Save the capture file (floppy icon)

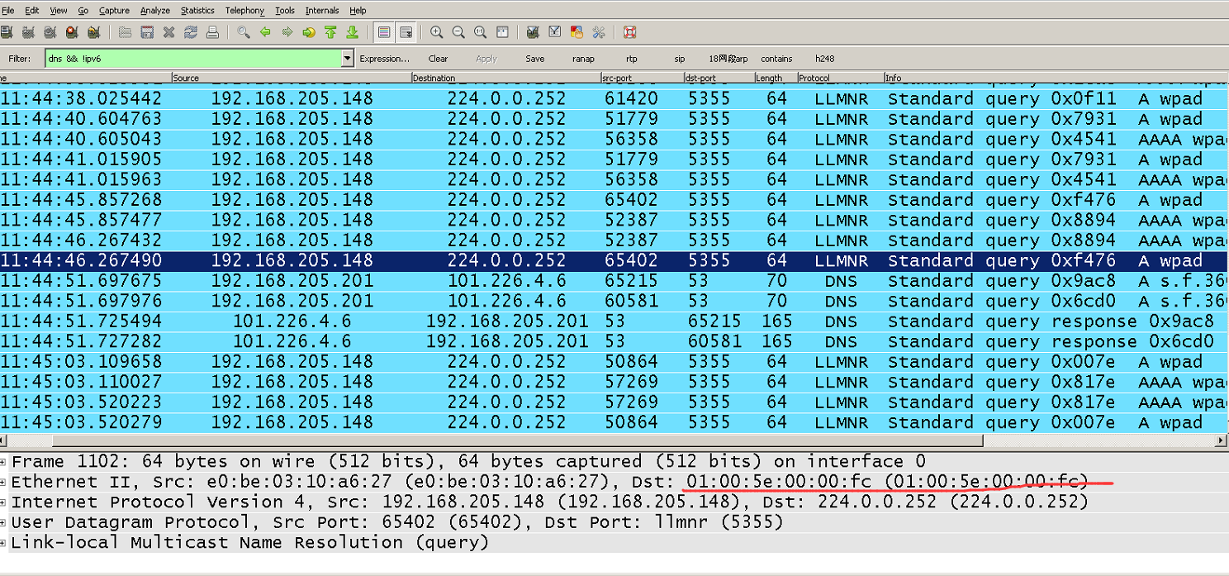click(x=147, y=32)
